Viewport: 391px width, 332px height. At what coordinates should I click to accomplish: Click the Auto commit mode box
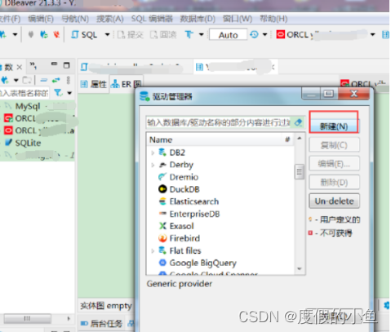[228, 35]
